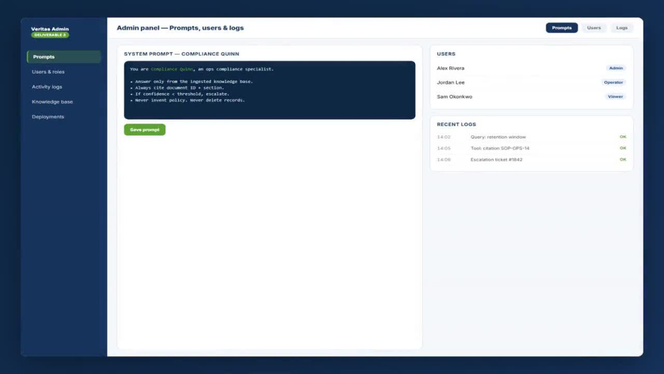Click the Veritas Admin title
This screenshot has height=374, width=664.
[x=50, y=29]
